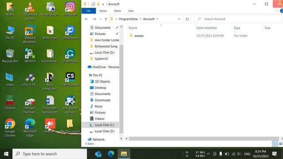Expand the ribbon with chevron
The image size is (283, 159).
tap(276, 11)
